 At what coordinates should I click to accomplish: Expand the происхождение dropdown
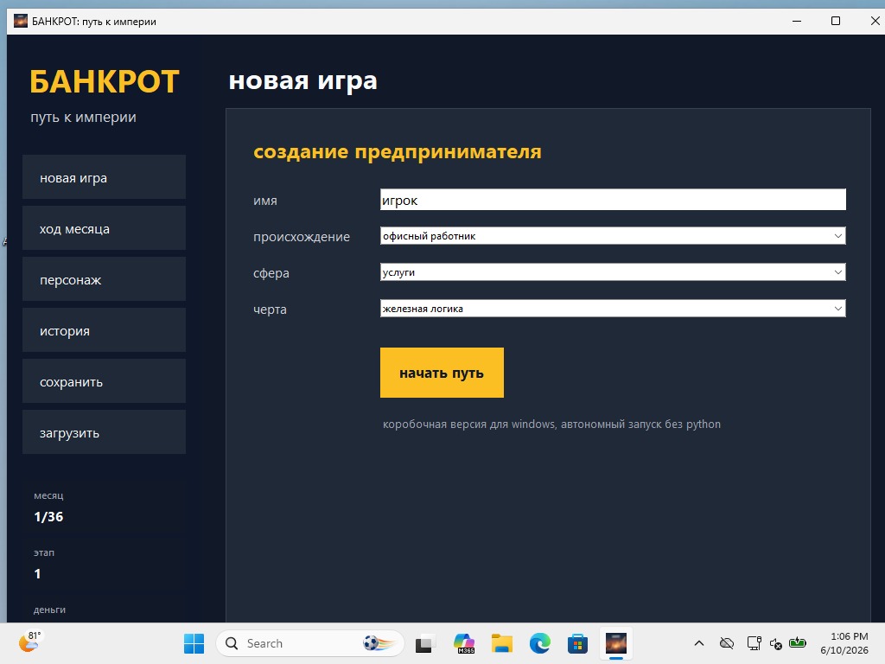[613, 236]
